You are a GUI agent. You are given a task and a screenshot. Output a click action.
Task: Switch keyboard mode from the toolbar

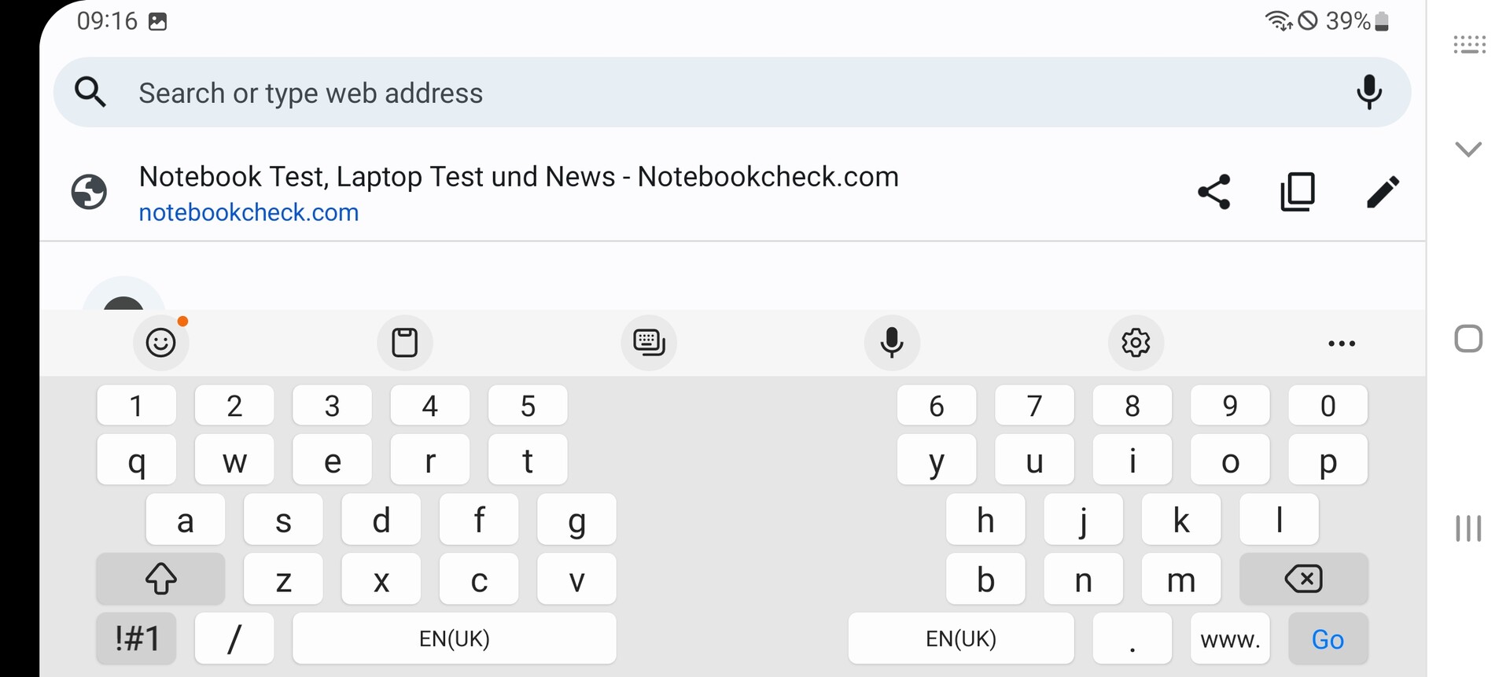tap(649, 343)
